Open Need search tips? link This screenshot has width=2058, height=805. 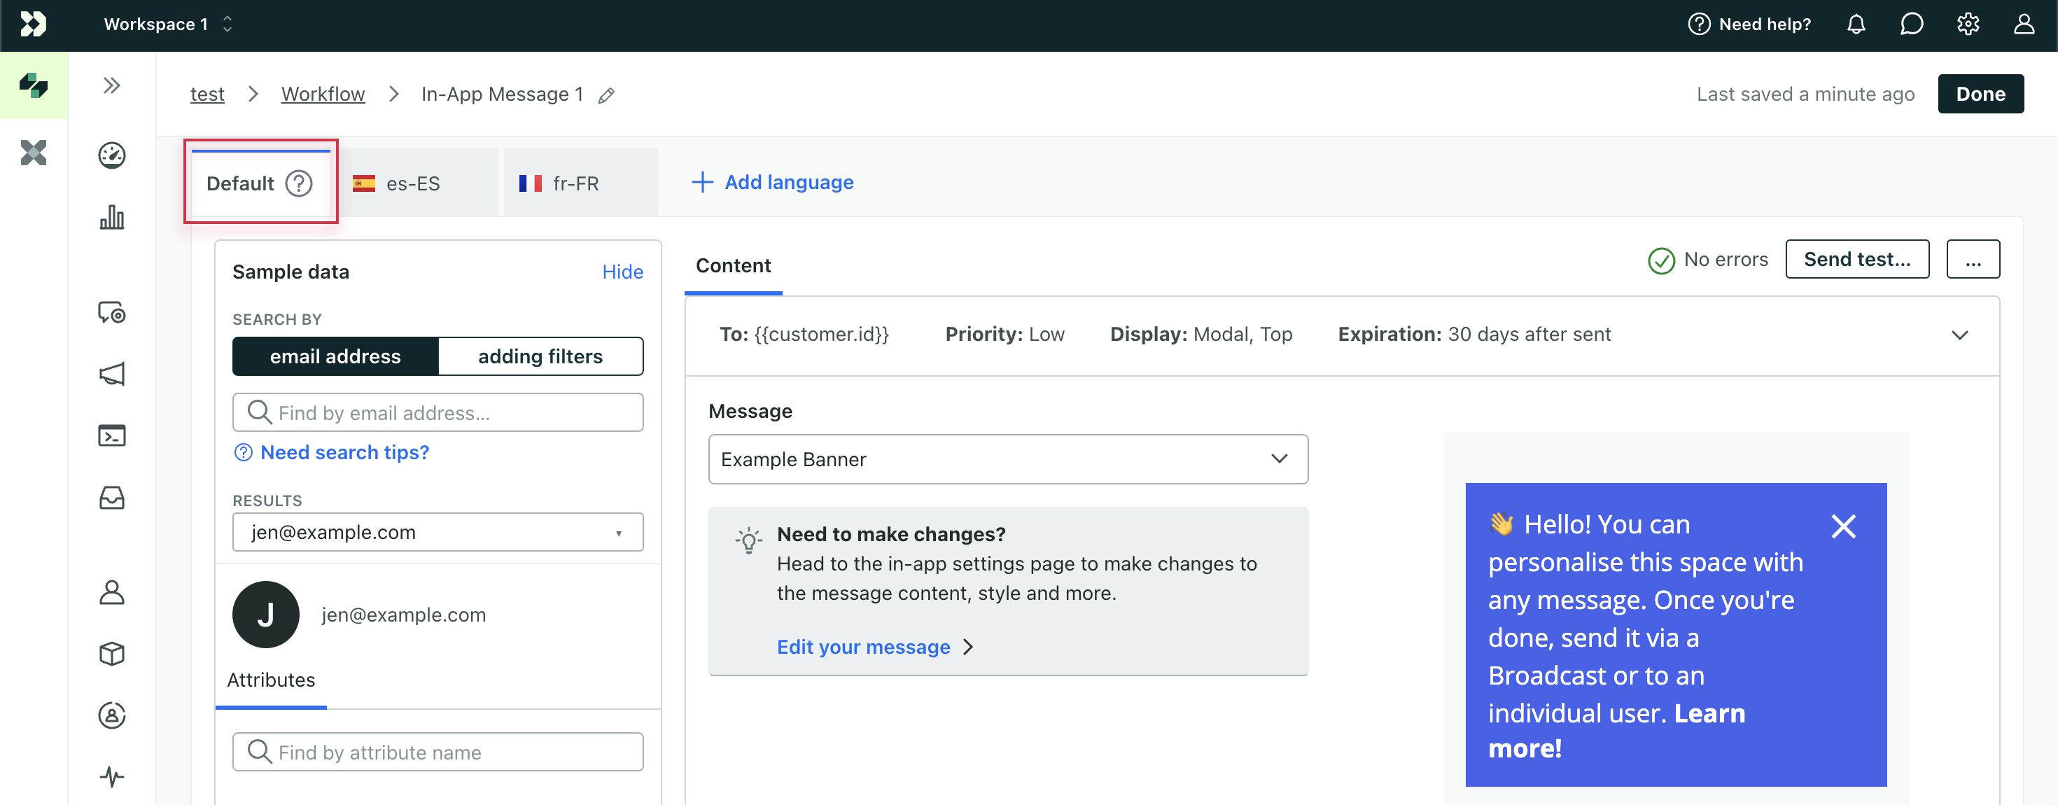pyautogui.click(x=332, y=452)
